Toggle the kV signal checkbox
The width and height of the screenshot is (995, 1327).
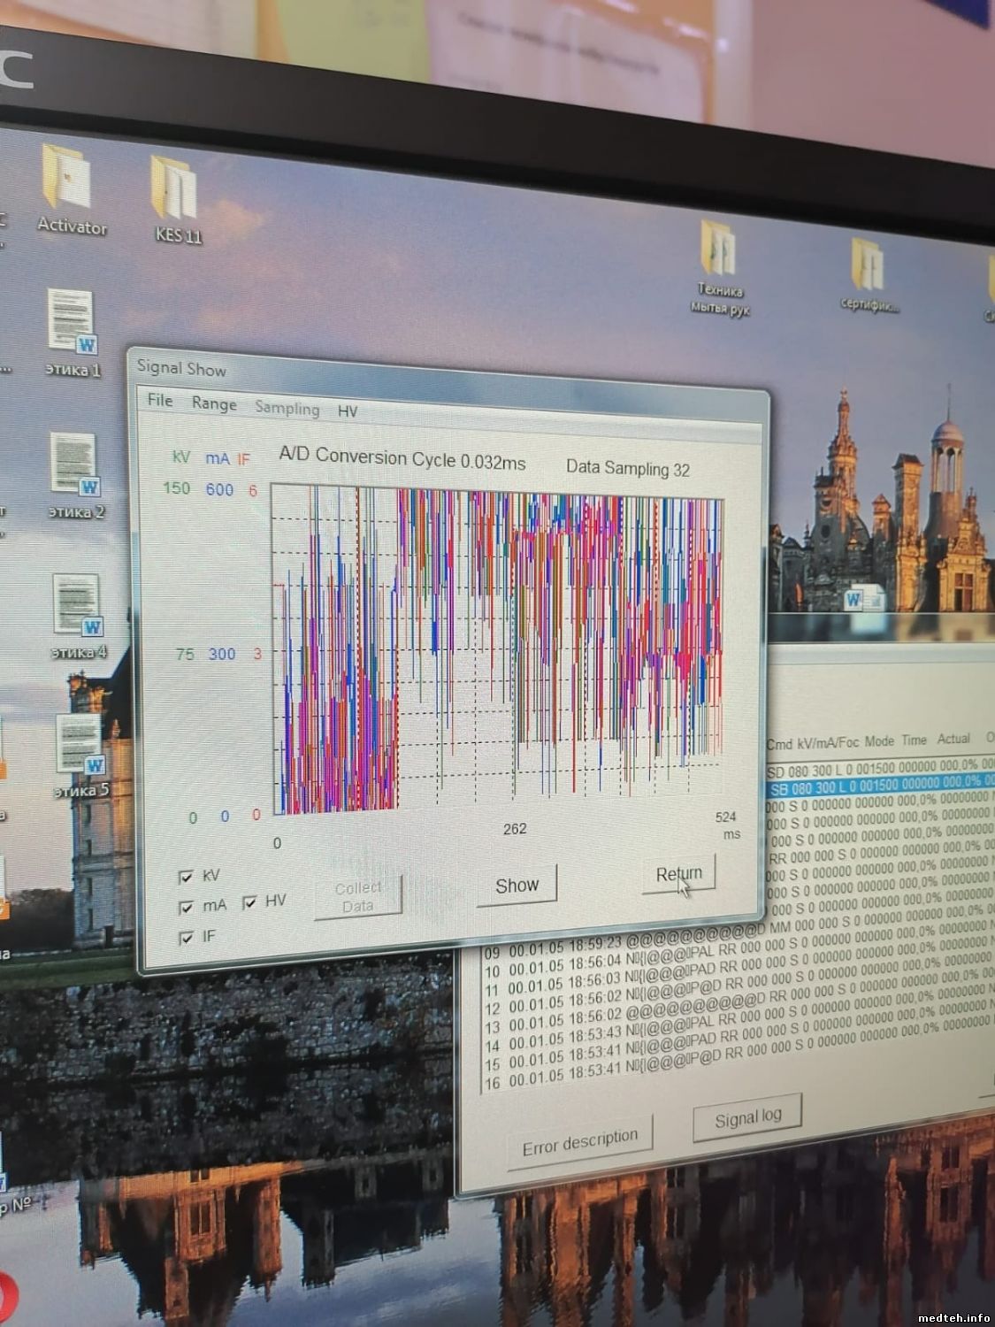pyautogui.click(x=186, y=877)
